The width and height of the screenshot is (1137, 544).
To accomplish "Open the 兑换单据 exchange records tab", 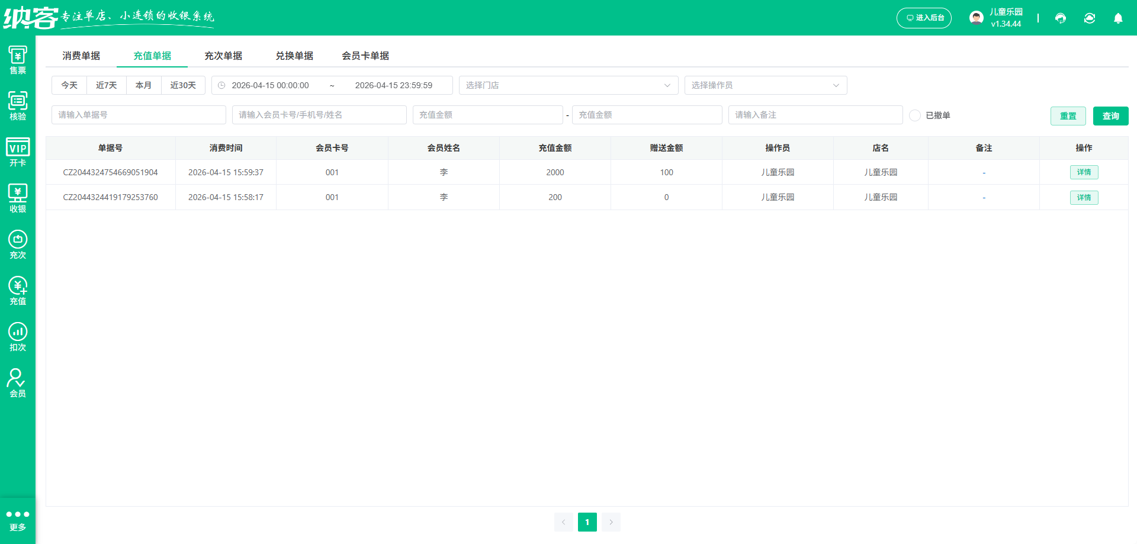I will click(x=294, y=55).
